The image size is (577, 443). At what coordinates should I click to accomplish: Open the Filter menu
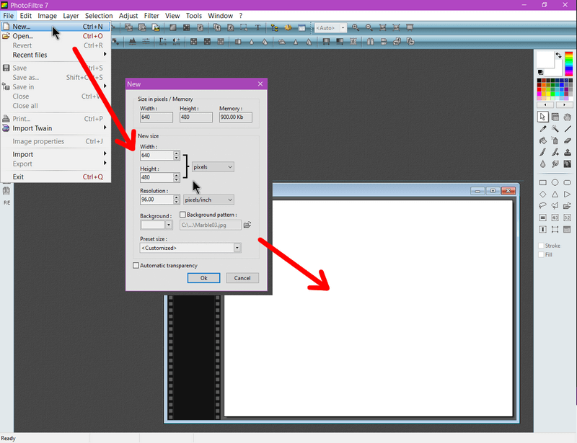coord(151,15)
